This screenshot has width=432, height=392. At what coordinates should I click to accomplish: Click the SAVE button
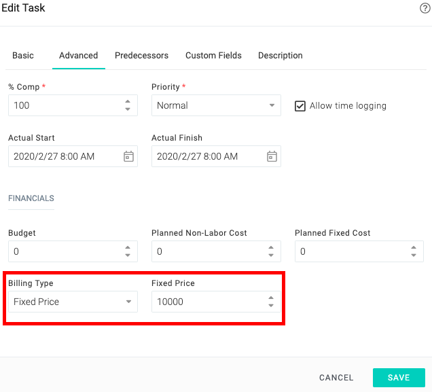[x=399, y=378]
